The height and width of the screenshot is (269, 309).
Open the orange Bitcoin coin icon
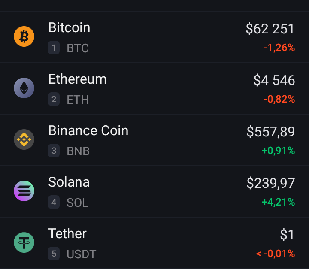[24, 36]
